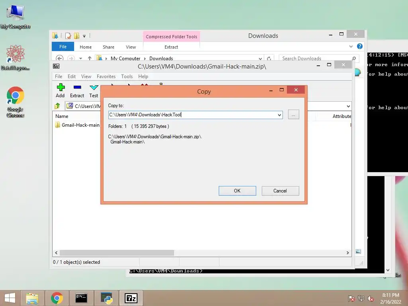Click the Add green plus icon in 7-Zip

(61, 87)
